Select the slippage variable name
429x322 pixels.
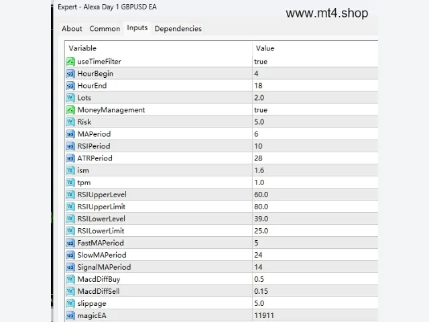[x=92, y=304]
